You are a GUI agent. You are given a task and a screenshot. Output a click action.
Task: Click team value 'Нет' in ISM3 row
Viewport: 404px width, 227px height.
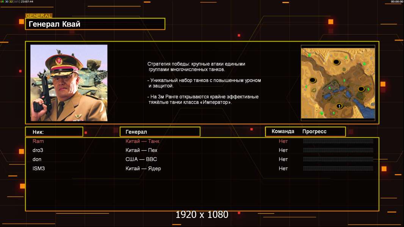pos(283,168)
